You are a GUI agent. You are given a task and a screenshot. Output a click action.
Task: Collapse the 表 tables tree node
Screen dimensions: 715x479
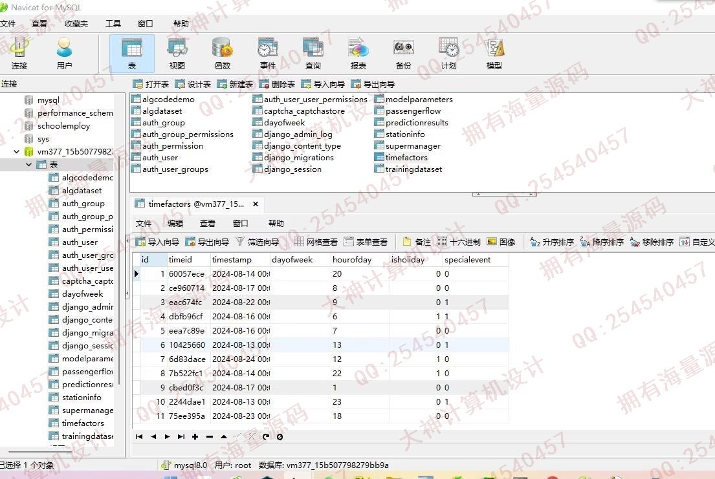tap(28, 165)
